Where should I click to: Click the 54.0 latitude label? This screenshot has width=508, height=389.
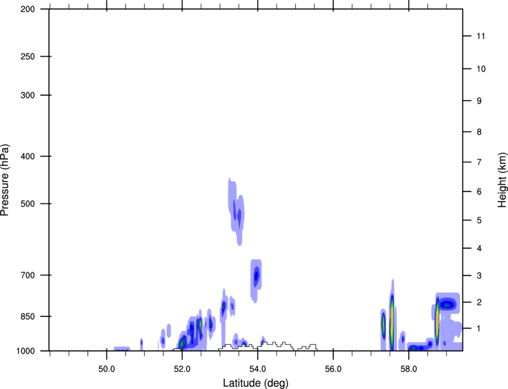click(258, 369)
